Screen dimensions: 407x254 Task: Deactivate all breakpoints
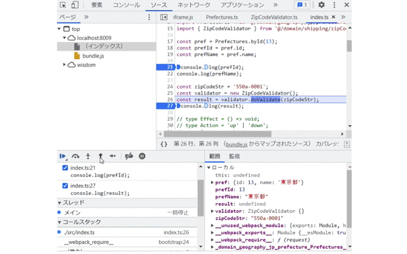click(x=129, y=156)
